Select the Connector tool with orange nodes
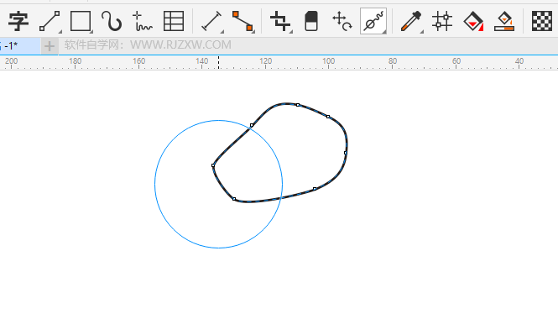The width and height of the screenshot is (558, 324). coord(242,21)
